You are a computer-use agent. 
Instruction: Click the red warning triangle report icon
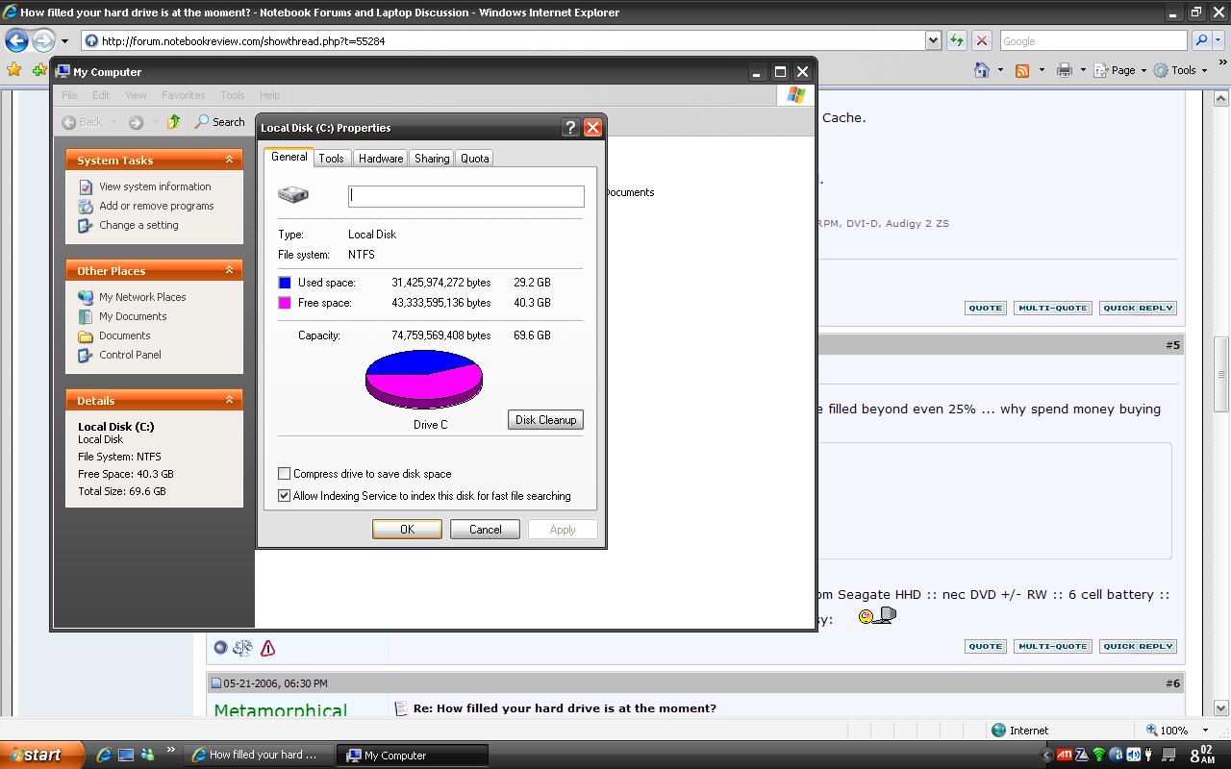[267, 648]
